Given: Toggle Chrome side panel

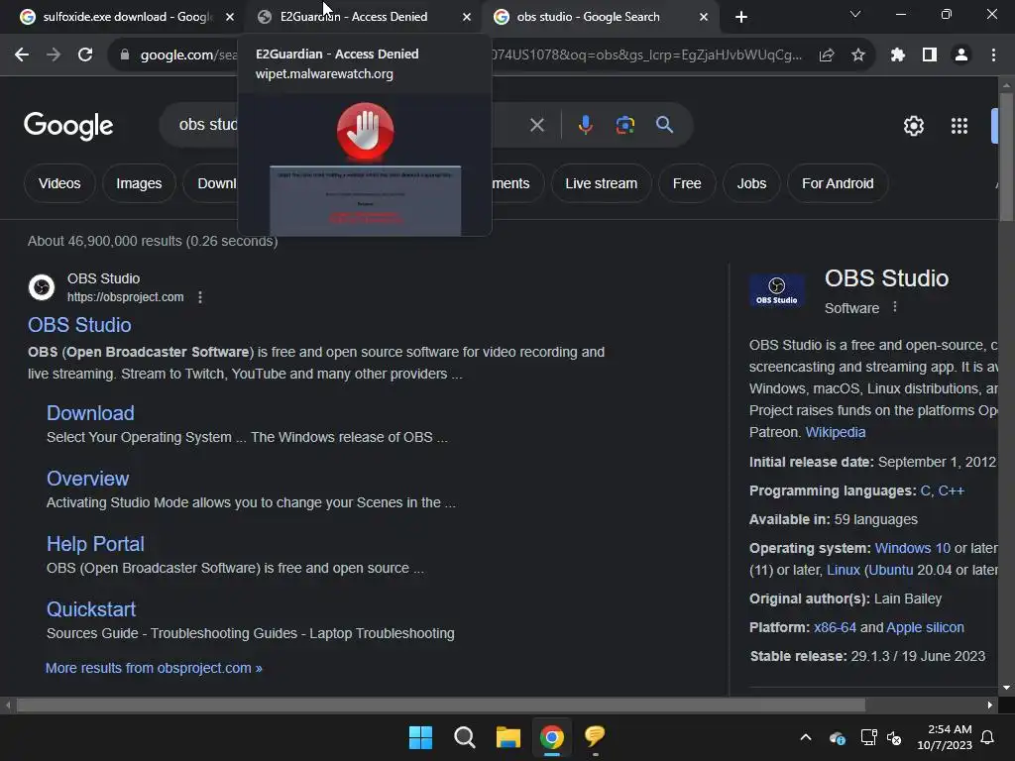Looking at the screenshot, I should [x=930, y=55].
